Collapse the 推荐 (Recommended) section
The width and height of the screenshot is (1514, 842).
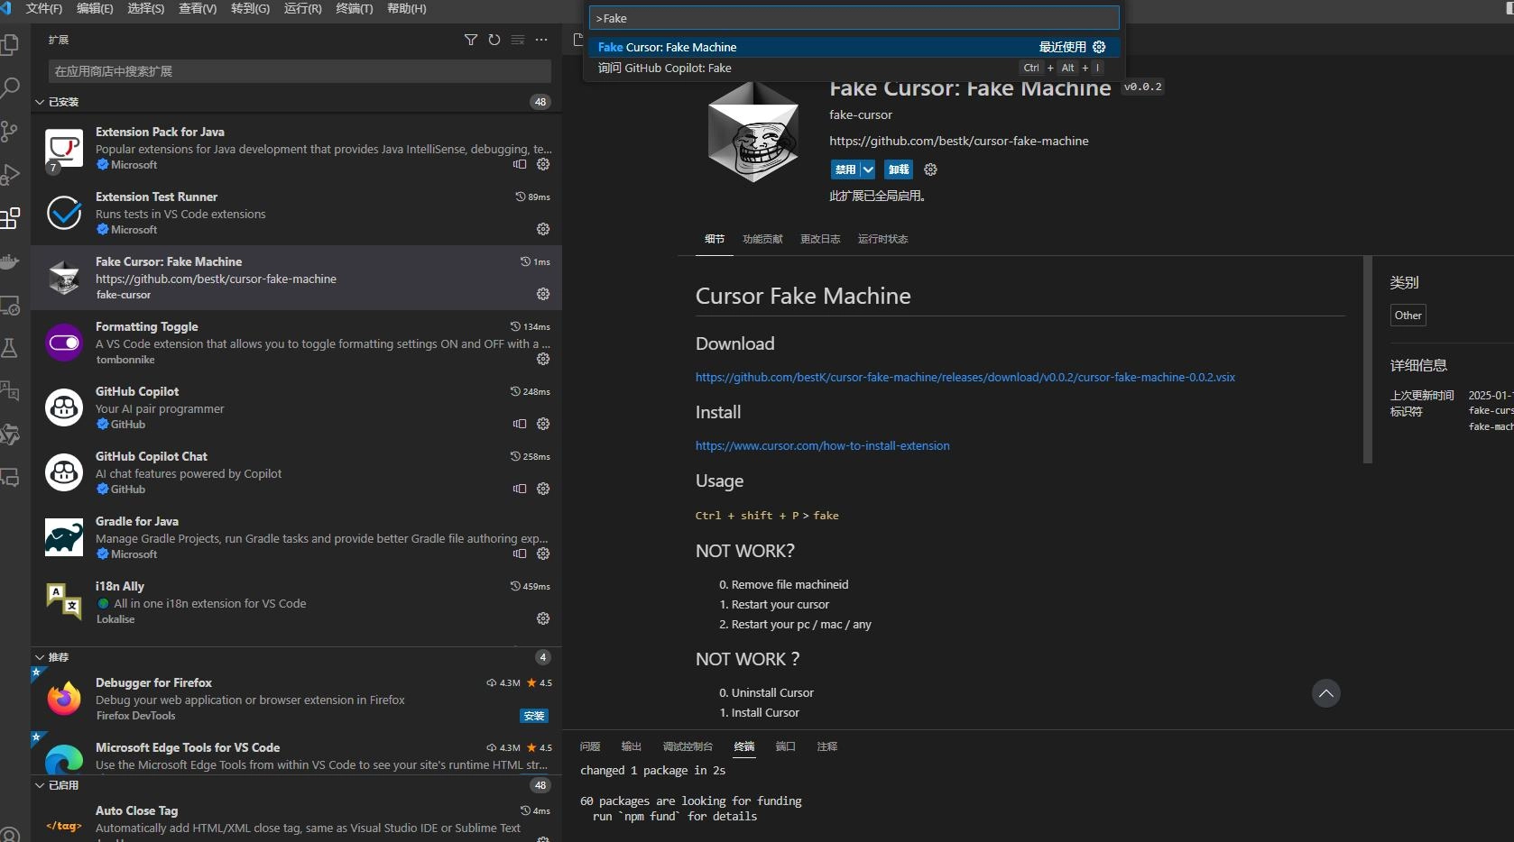(40, 657)
